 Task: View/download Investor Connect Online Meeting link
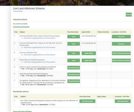click(x=74, y=68)
